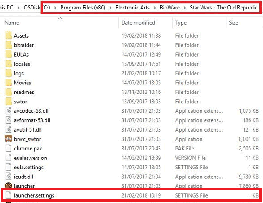This screenshot has height=203, width=263.
Task: Select the launcher application icon
Action: 9,185
